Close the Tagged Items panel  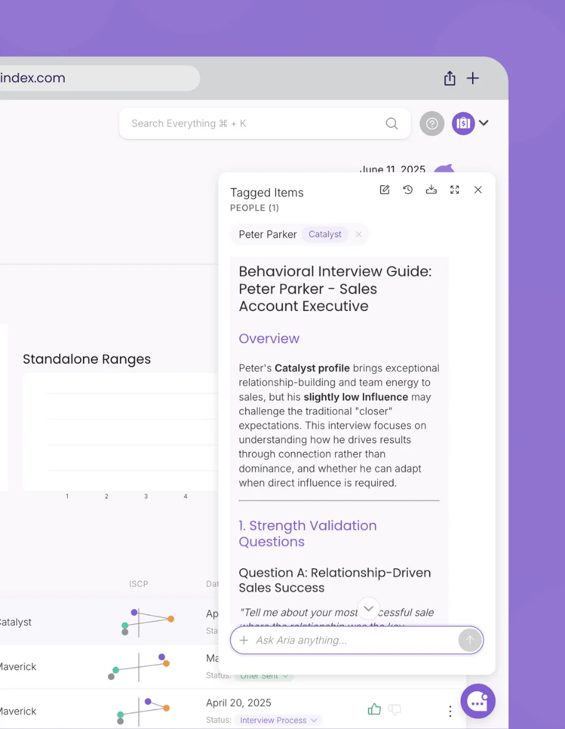click(x=478, y=190)
